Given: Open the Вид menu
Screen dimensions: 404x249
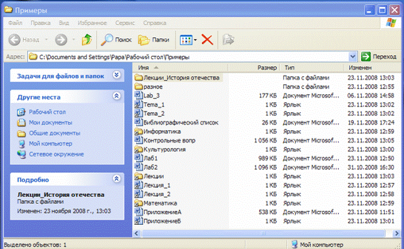Looking at the screenshot, I should (x=64, y=23).
